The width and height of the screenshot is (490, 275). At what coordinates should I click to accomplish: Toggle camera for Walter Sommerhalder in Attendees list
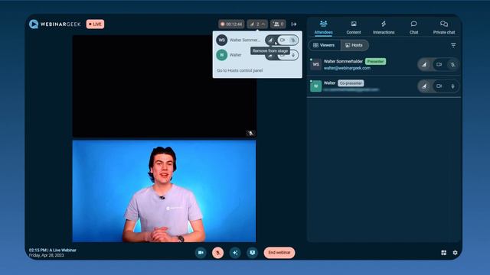click(439, 64)
